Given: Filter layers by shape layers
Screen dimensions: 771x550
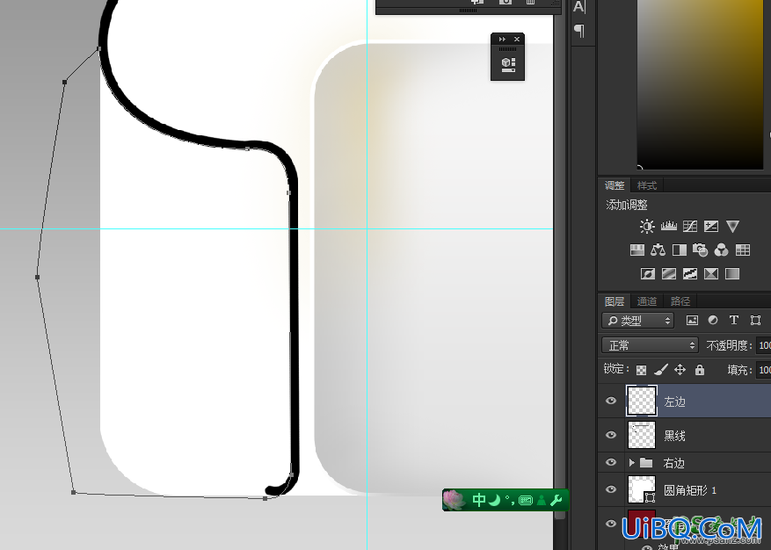Looking at the screenshot, I should click(x=756, y=321).
